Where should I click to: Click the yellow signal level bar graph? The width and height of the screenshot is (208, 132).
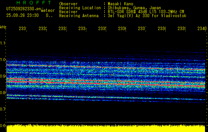pos(106,128)
